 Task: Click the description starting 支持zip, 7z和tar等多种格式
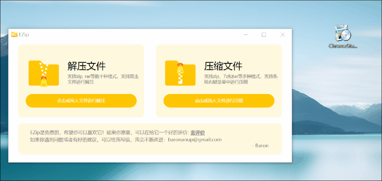tap(241, 79)
